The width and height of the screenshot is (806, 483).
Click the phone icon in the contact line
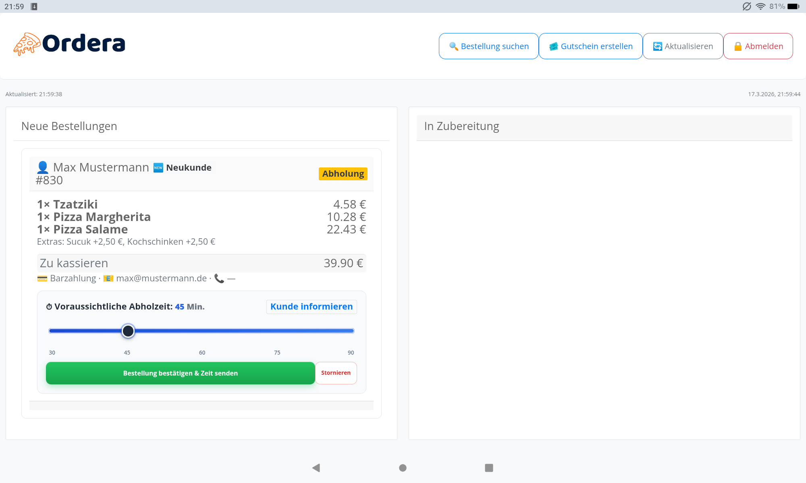tap(219, 279)
